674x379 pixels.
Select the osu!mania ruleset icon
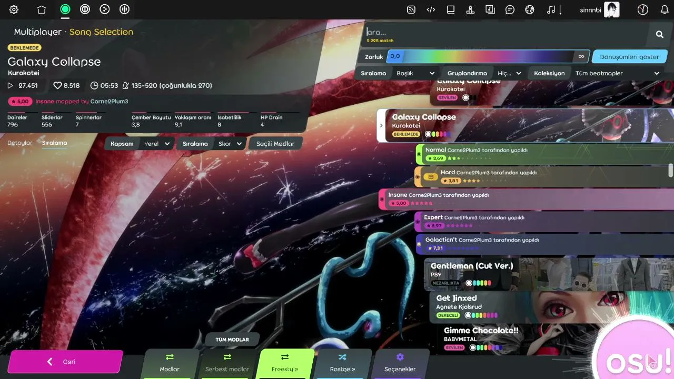coord(124,9)
